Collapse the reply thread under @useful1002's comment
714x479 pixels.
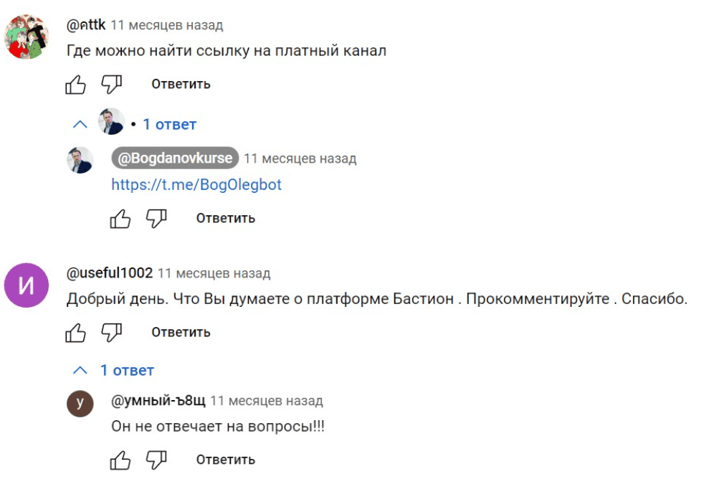click(80, 370)
